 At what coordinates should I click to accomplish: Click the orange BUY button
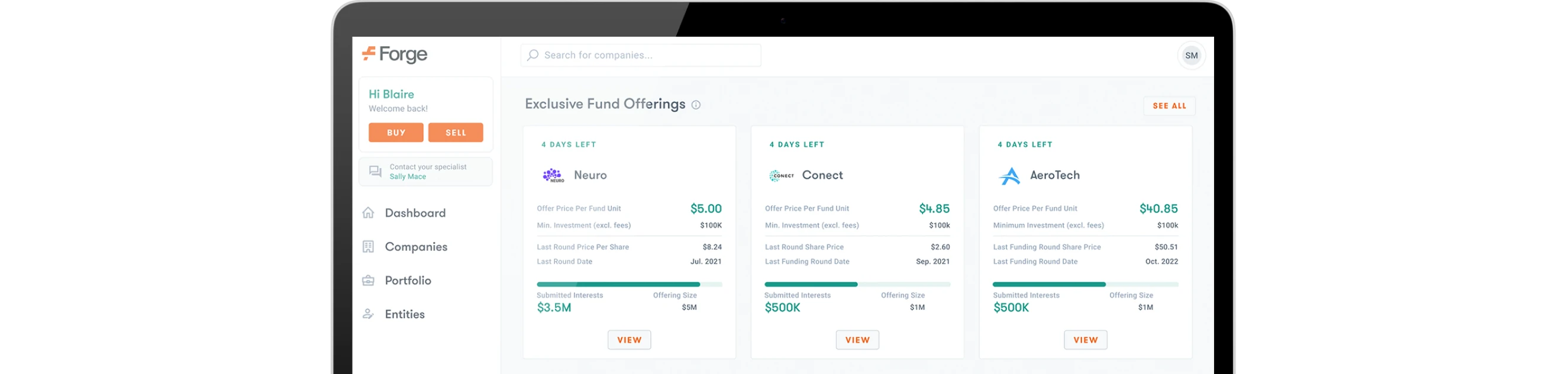point(396,133)
